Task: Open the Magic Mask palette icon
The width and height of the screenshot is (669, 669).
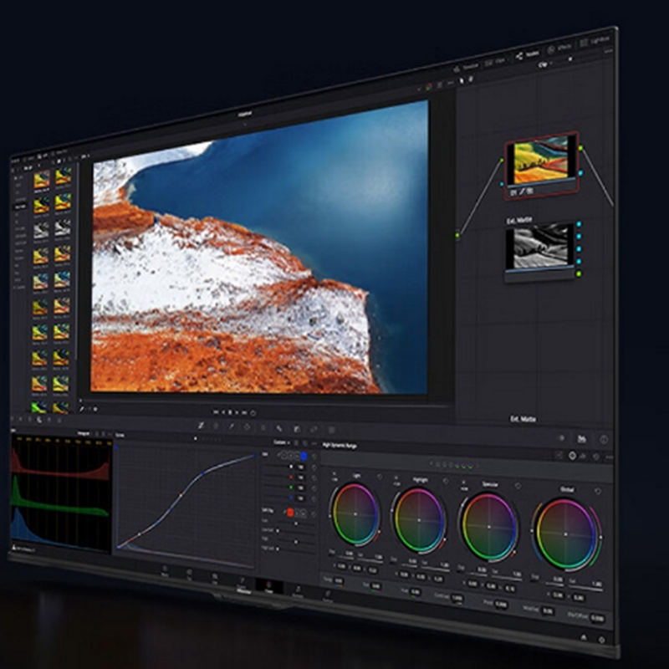Action: click(x=279, y=428)
